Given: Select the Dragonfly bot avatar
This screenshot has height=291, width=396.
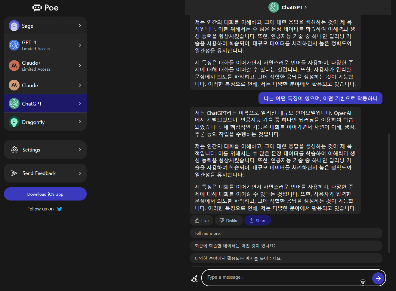Looking at the screenshot, I should pyautogui.click(x=14, y=122).
